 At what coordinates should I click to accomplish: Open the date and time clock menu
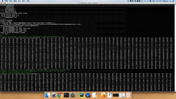tap(157, 1)
